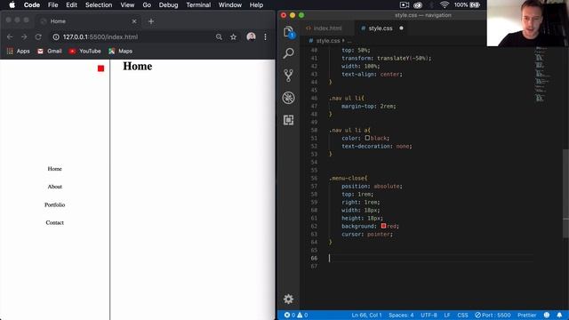569x320 pixels.
Task: Click the browser address bar URL
Action: click(x=100, y=37)
